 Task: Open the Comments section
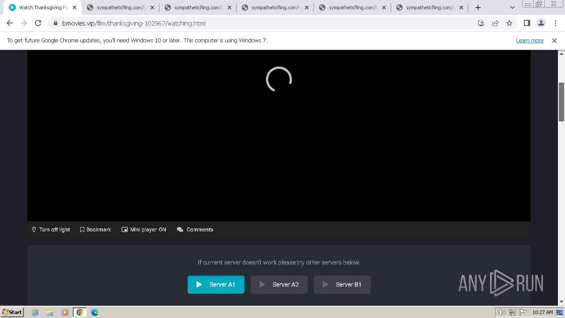pos(195,229)
